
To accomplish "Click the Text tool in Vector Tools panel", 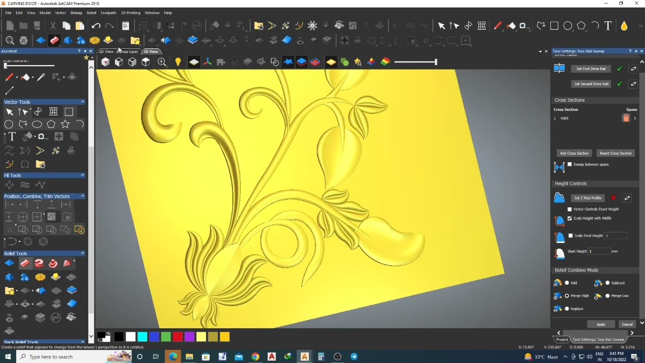I will pyautogui.click(x=12, y=137).
